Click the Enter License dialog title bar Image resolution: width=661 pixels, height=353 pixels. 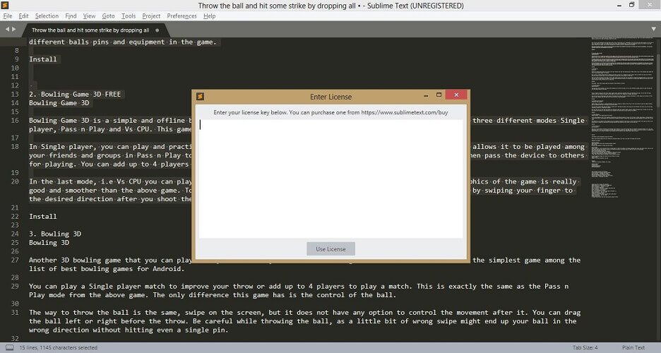[x=331, y=97]
